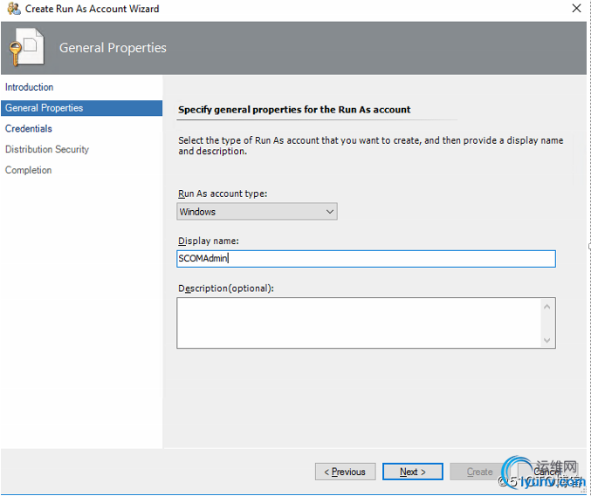Screen dimensions: 591x496
Task: Open the Credentials step
Action: click(29, 129)
